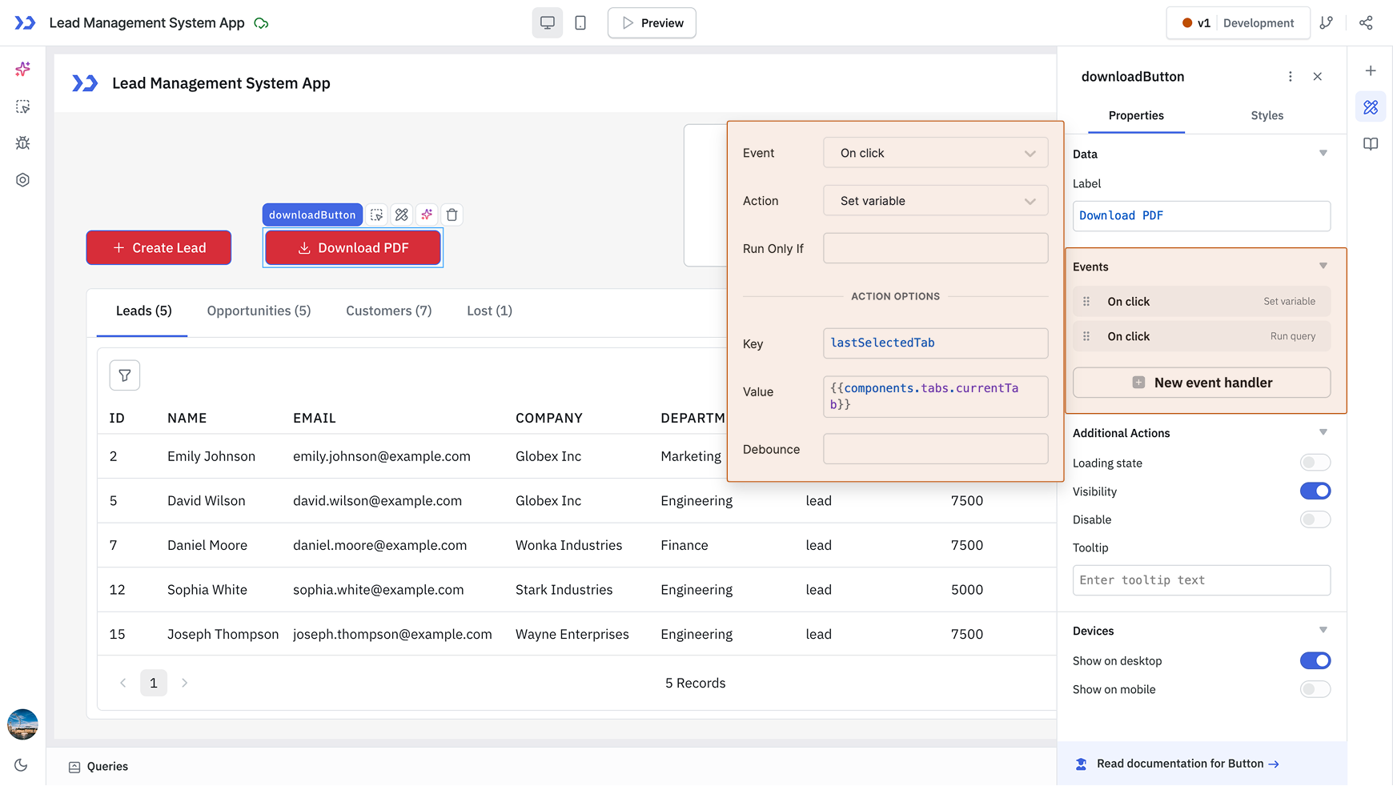Open the Action dropdown showing Set variable
Screen dimensions: 1393x786
(935, 200)
